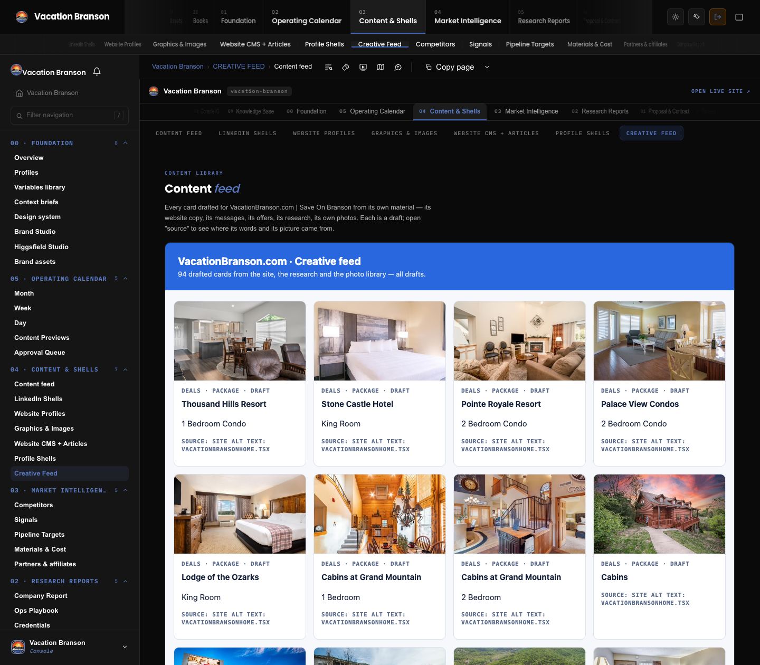760x665 pixels.
Task: Click the Vacation Branson logo in page header
Action: point(154,91)
